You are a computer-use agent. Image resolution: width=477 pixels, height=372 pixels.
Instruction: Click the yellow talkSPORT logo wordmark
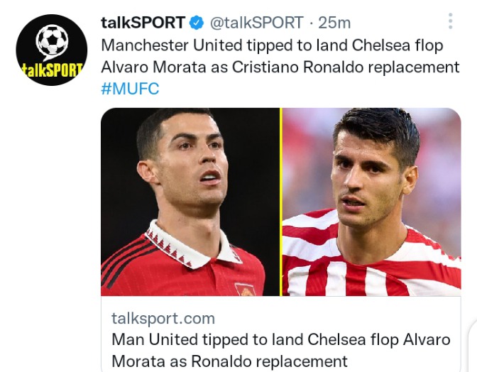tap(52, 70)
